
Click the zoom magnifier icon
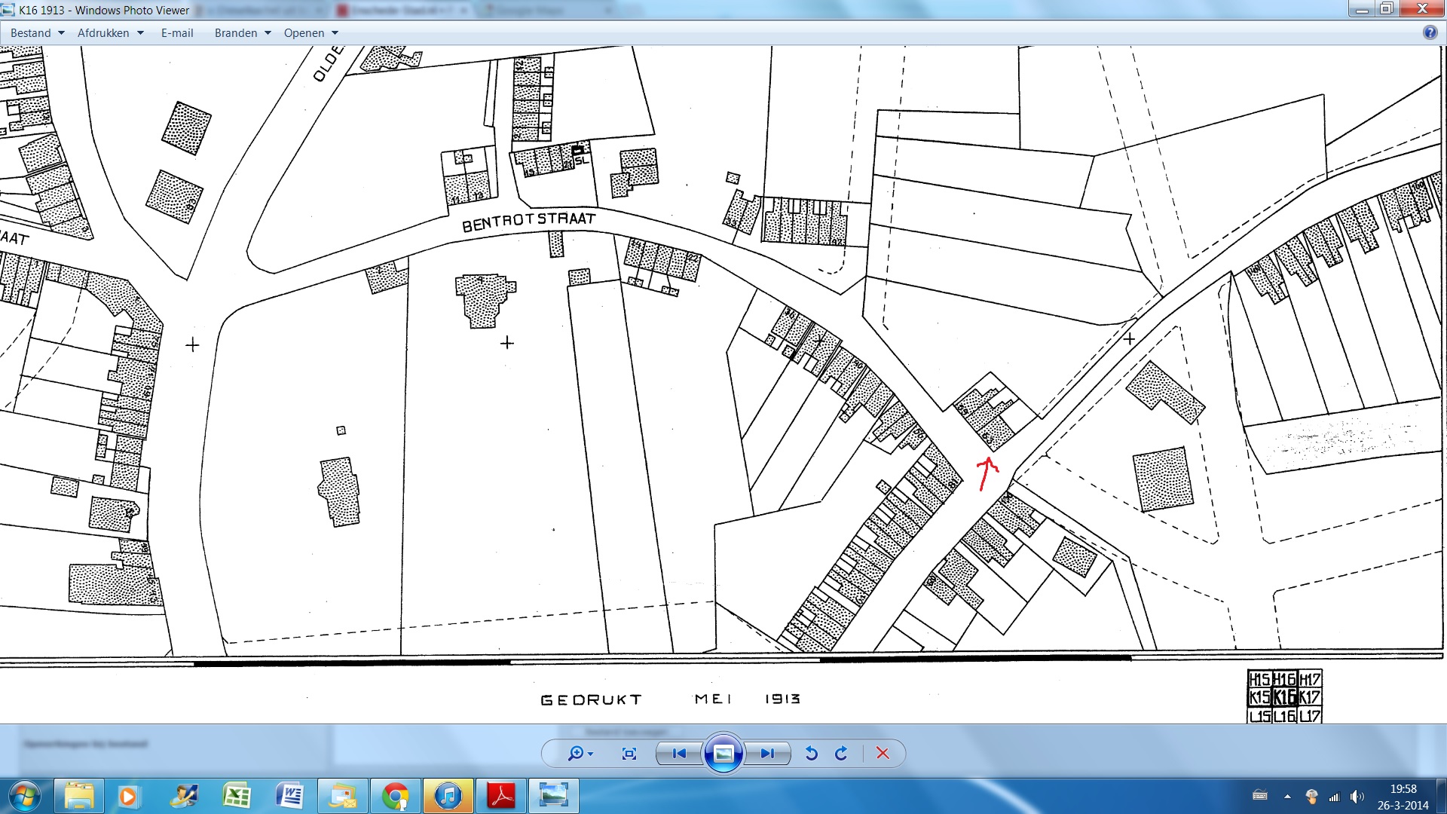click(x=577, y=753)
